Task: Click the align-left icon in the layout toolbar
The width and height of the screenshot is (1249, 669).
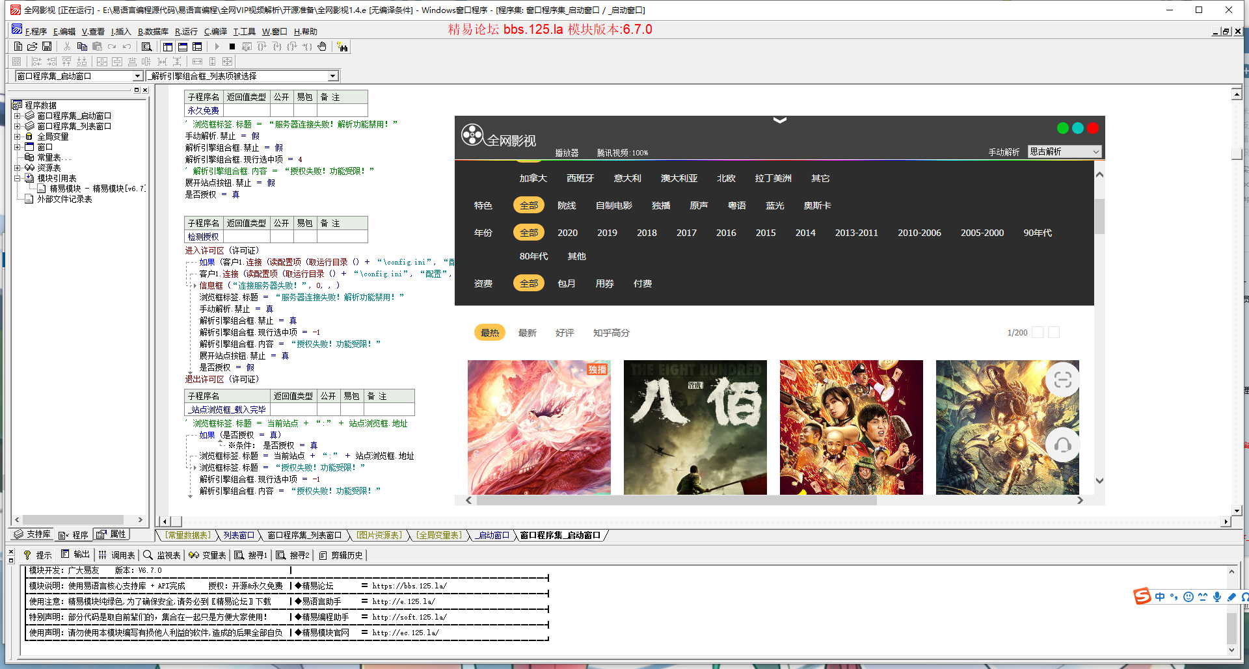Action: coord(36,62)
